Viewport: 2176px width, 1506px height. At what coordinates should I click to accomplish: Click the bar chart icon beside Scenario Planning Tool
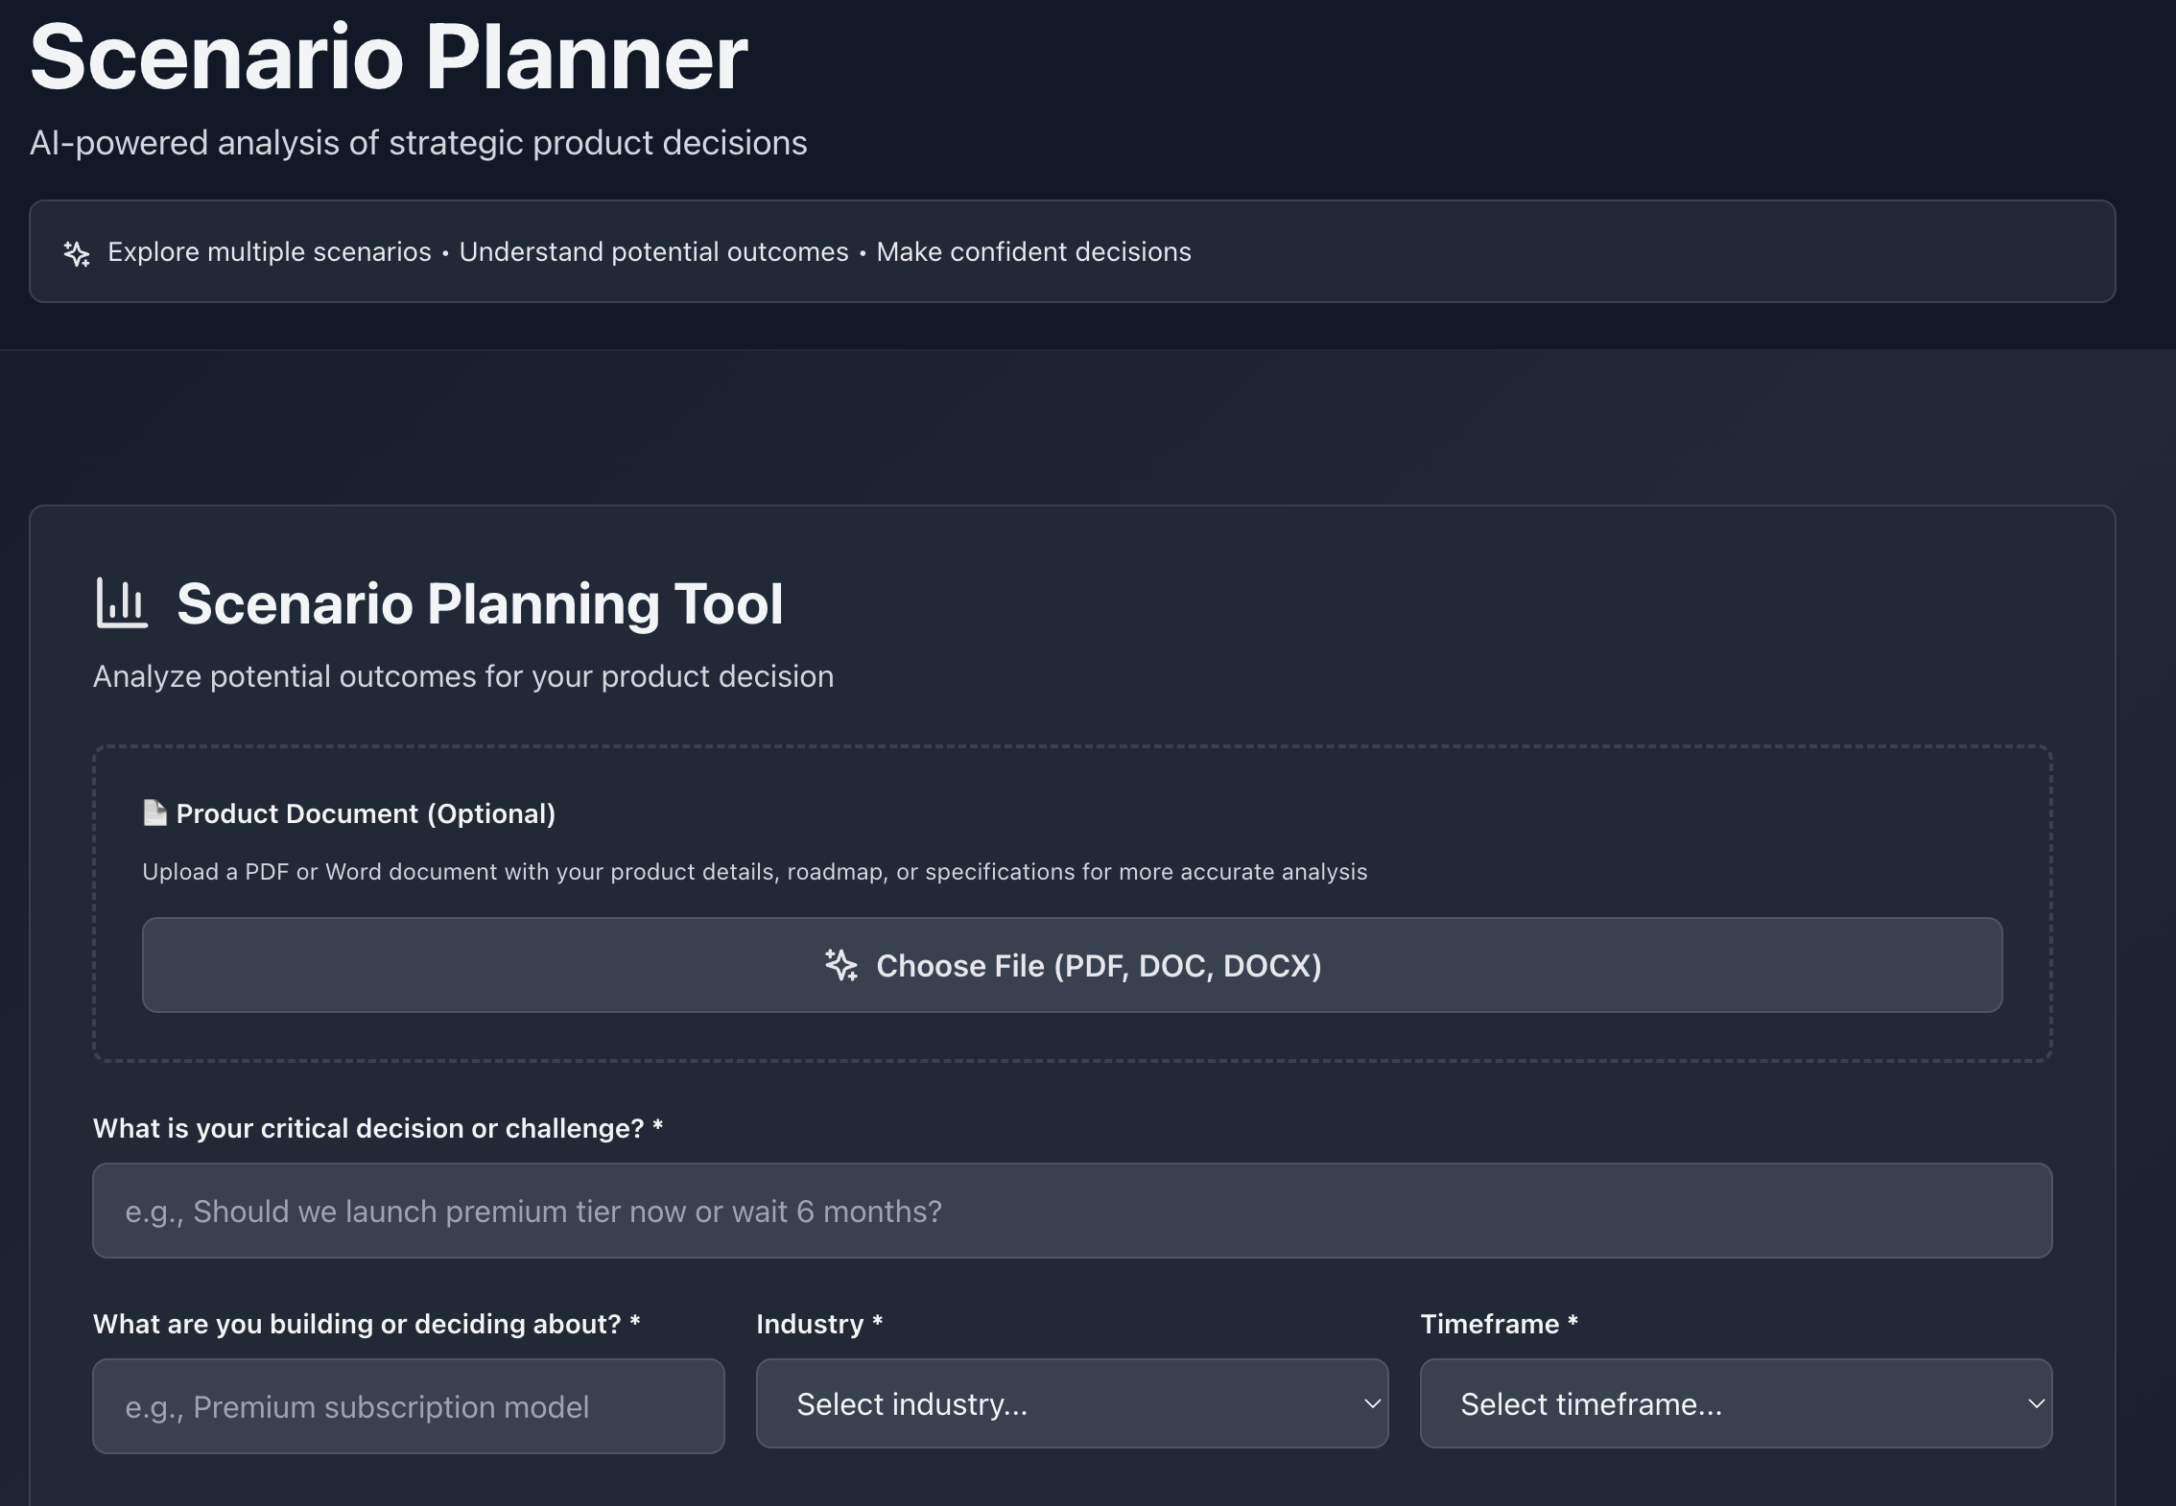(122, 603)
